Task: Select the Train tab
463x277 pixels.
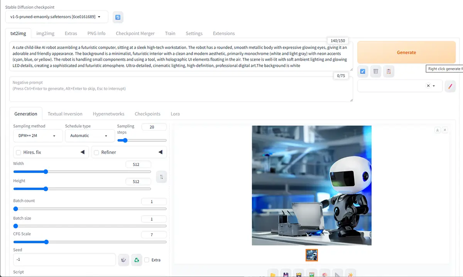Action: coord(170,33)
